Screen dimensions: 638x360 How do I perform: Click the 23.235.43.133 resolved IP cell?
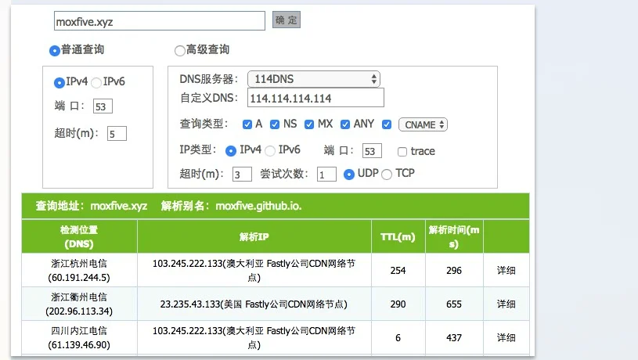click(254, 304)
